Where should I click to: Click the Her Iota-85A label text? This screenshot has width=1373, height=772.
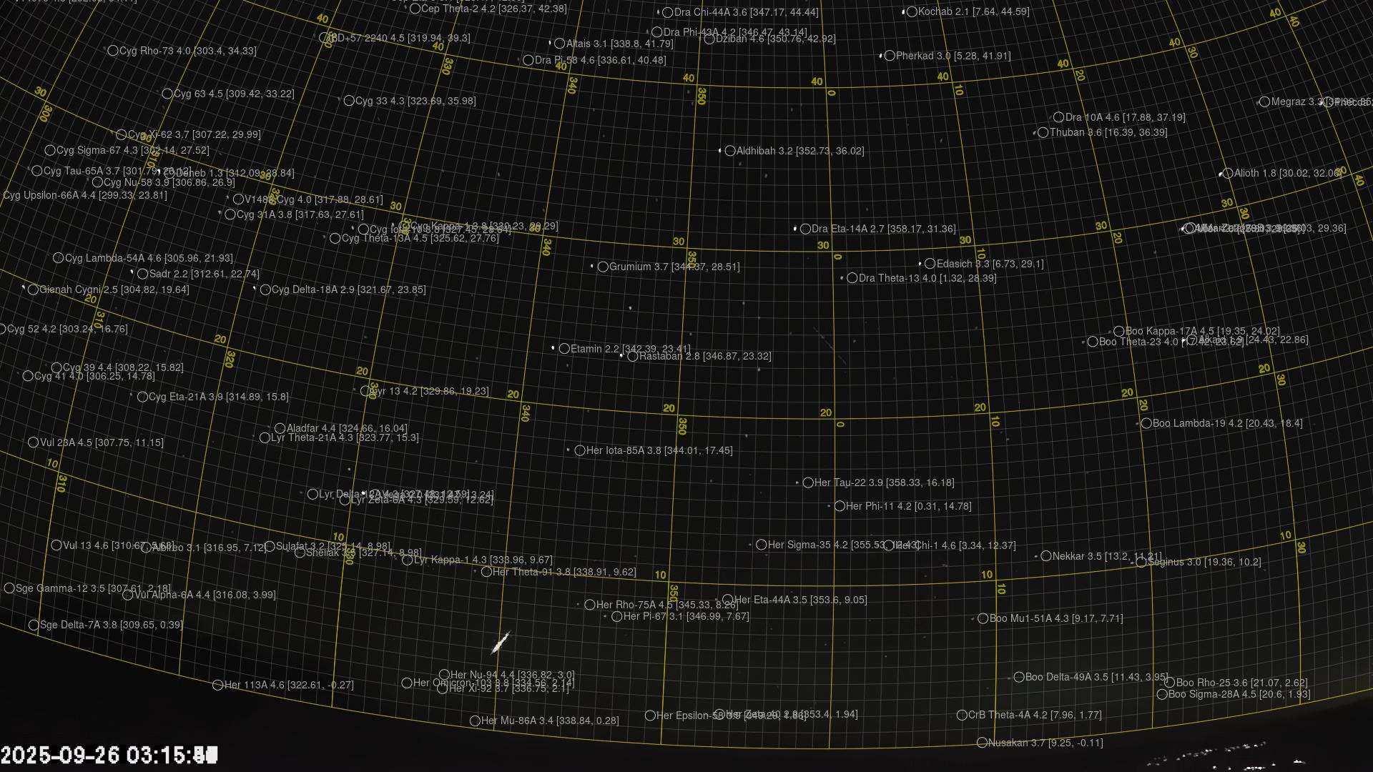point(659,450)
